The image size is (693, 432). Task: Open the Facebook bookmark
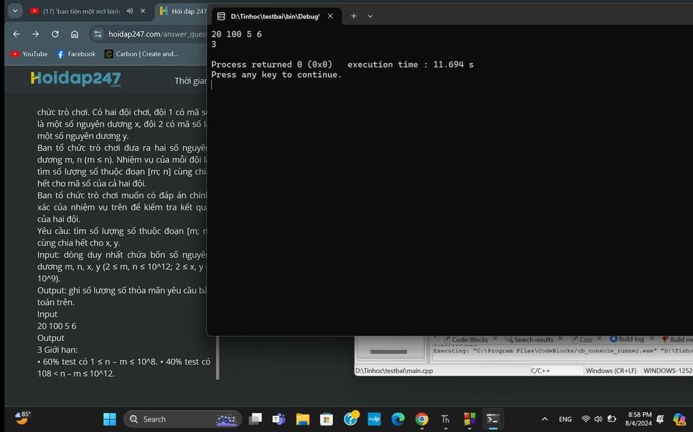(x=76, y=54)
